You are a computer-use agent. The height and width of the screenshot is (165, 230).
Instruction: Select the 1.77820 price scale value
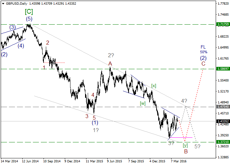[x=223, y=4]
